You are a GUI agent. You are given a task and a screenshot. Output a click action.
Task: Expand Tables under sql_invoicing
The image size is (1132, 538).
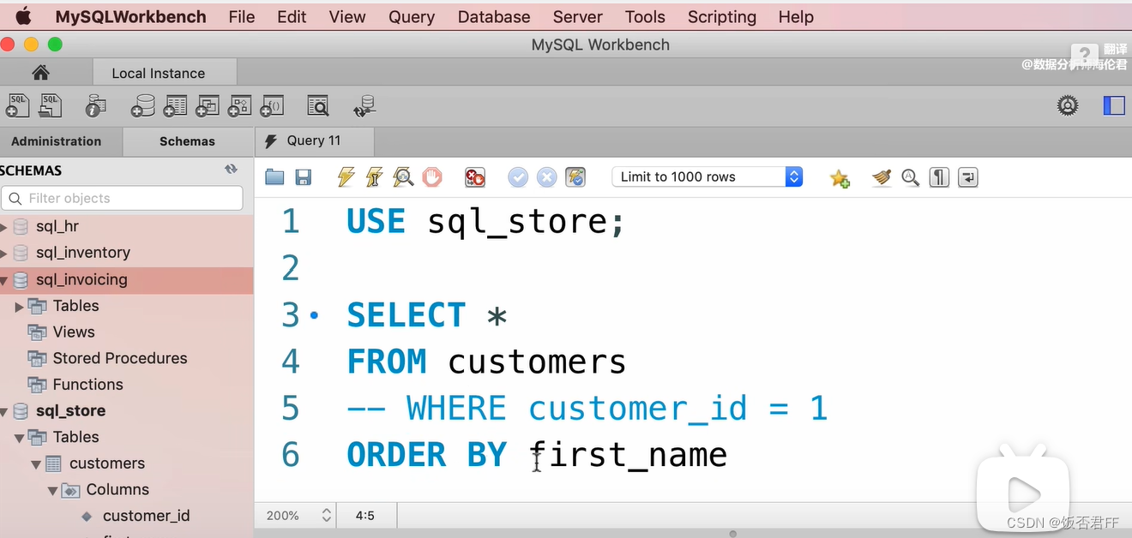pyautogui.click(x=20, y=306)
